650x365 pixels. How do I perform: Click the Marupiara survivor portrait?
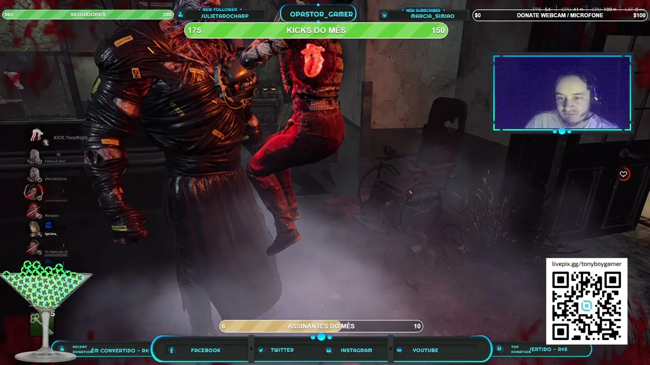tap(34, 210)
